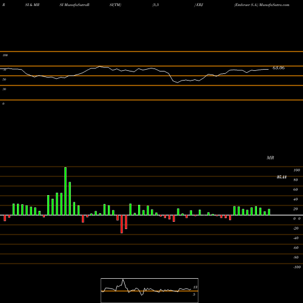
Task: Click the MR value 85.44 label
Action: click(x=282, y=177)
